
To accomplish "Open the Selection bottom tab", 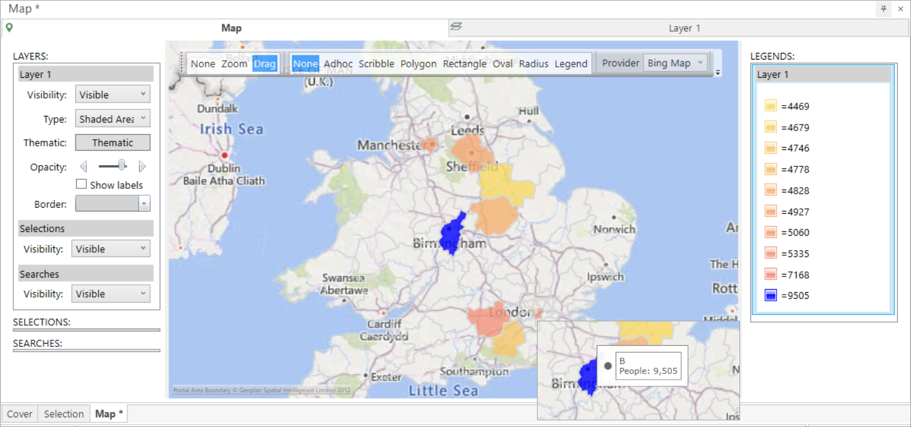I will pyautogui.click(x=64, y=414).
